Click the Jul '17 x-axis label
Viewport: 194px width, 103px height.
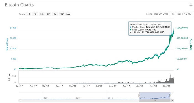point(99,86)
